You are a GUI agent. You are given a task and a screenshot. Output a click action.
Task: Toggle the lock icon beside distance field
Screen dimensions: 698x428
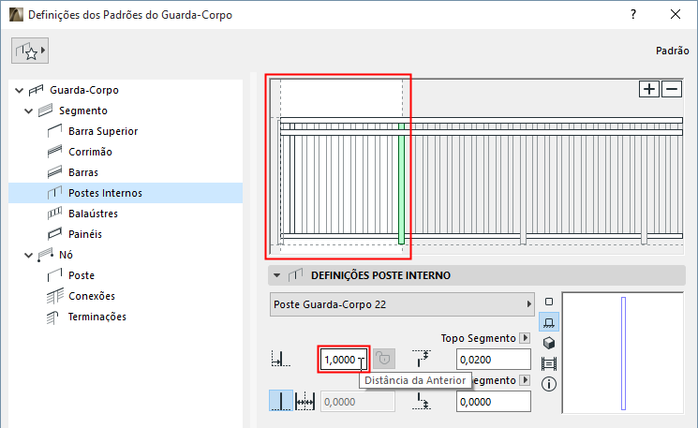pyautogui.click(x=384, y=359)
